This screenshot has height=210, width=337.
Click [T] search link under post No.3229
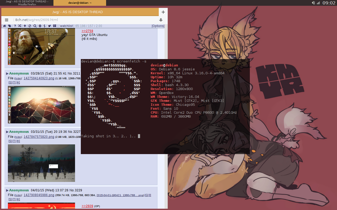(14, 199)
